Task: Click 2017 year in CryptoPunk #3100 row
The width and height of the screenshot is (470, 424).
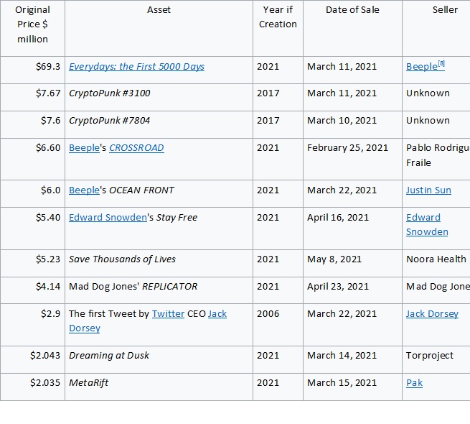Action: 268,93
